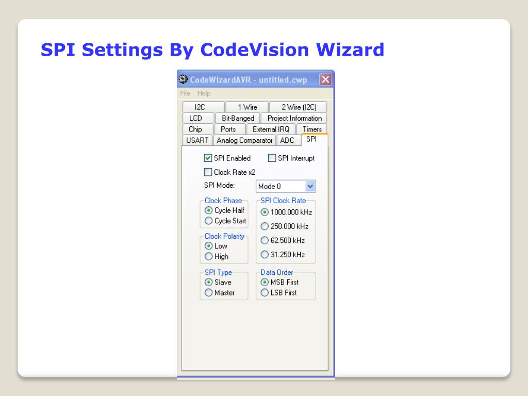This screenshot has height=396, width=528.
Task: Select the Chip tab
Action: pyautogui.click(x=198, y=129)
